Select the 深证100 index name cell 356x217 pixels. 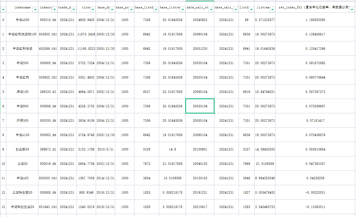point(22,92)
